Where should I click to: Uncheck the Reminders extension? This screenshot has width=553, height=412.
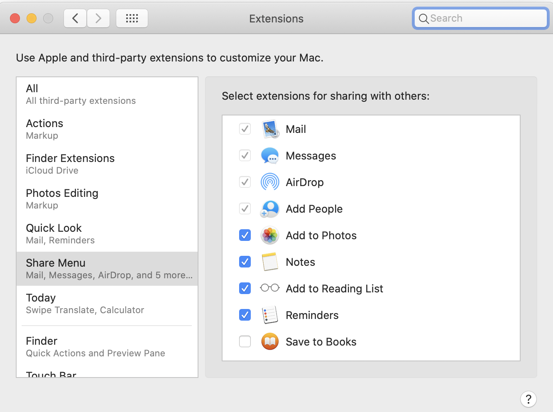click(x=245, y=315)
